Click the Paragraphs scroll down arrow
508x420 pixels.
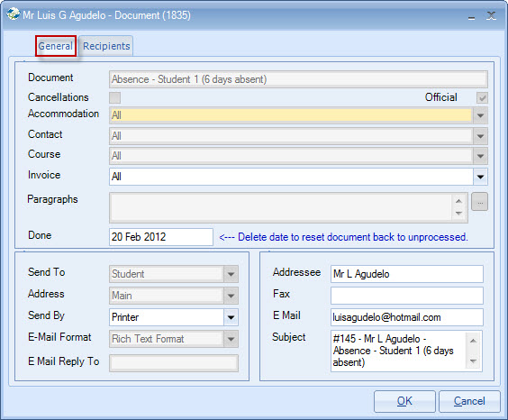tap(458, 214)
